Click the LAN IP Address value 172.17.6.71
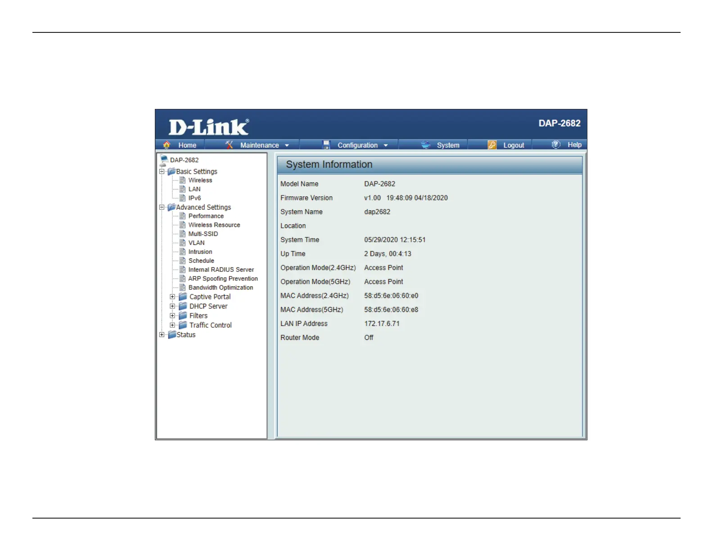Screen dimensions: 713x551 pos(382,324)
